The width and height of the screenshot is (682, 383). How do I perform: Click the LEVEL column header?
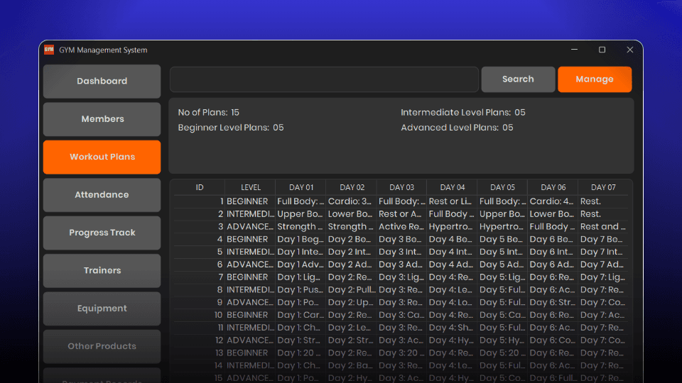coord(251,187)
